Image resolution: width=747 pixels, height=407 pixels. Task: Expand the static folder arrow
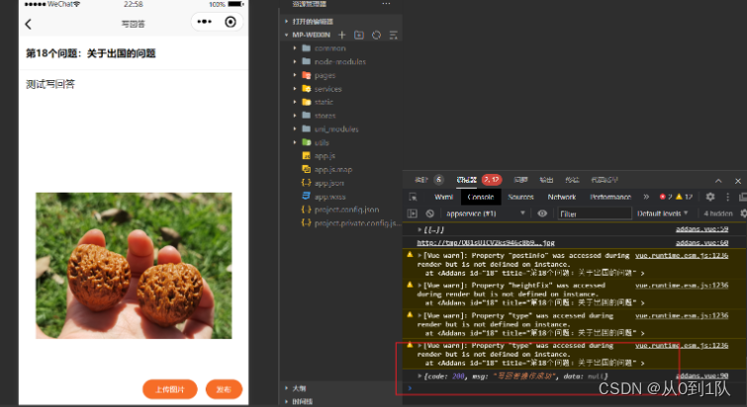(295, 102)
